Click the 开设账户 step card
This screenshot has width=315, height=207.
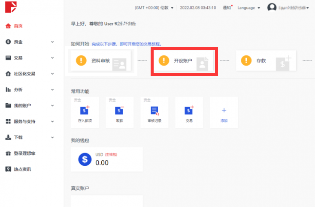tap(184, 61)
